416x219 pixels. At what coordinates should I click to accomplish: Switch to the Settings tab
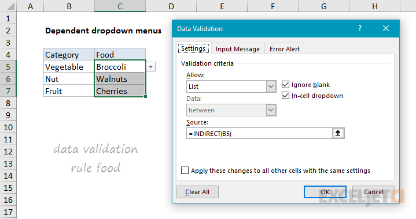[193, 48]
